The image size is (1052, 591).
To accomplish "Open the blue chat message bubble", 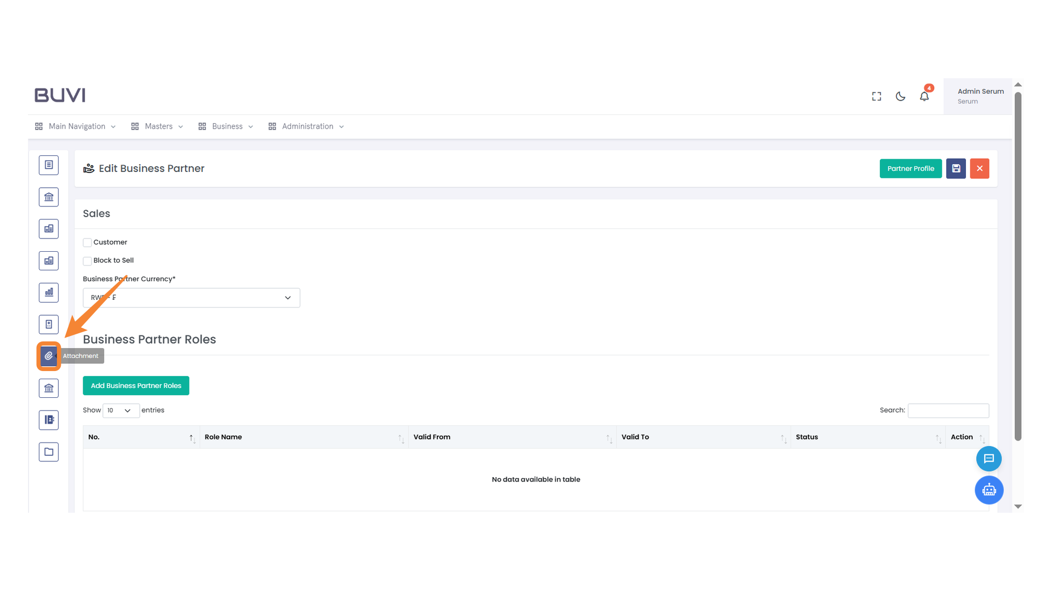I will [989, 459].
